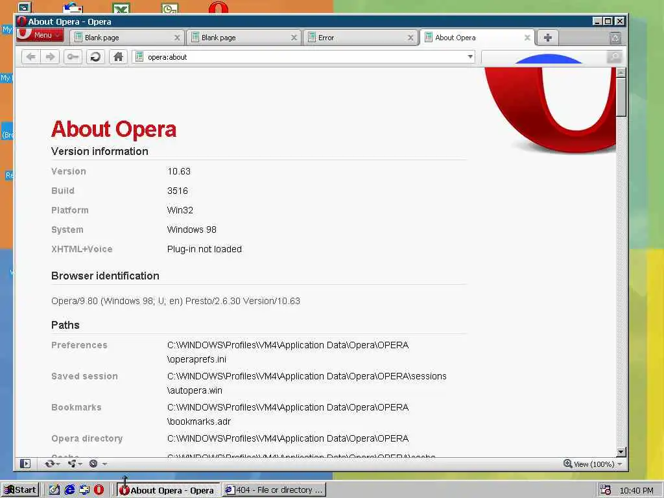
Task: Expand the address bar history dropdown
Action: [x=470, y=57]
